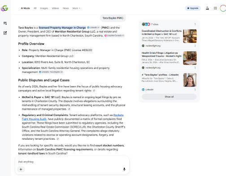
Task: Open Coordinated Obstruction & Conflicts article title
Action: coord(161,32)
